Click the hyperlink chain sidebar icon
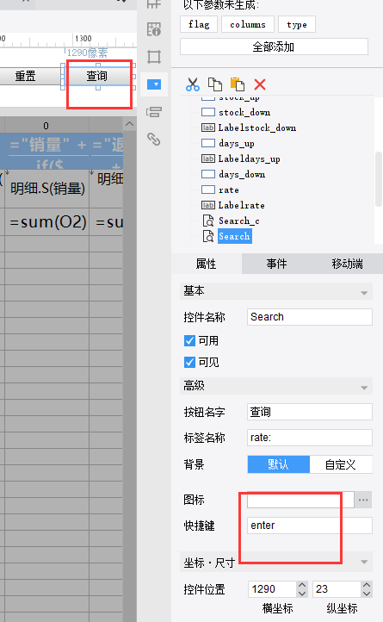Viewport: 383px width, 622px height. (x=154, y=140)
